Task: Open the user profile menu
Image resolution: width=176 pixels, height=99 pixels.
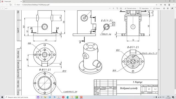Action: point(169,5)
